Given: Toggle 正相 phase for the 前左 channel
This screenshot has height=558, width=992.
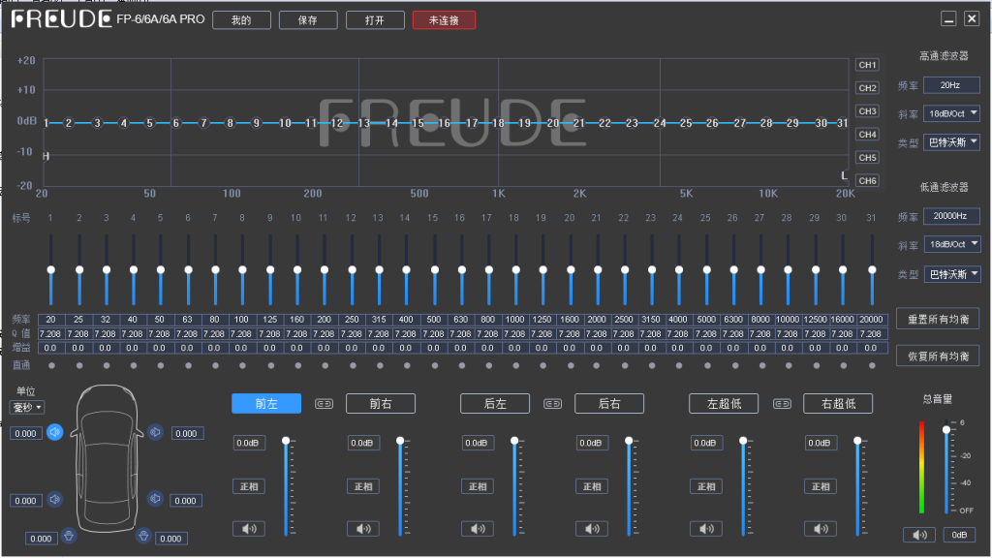Looking at the screenshot, I should pyautogui.click(x=249, y=486).
